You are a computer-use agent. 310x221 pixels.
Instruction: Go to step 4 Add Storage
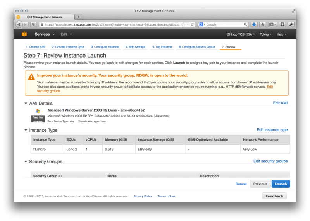click(x=135, y=47)
